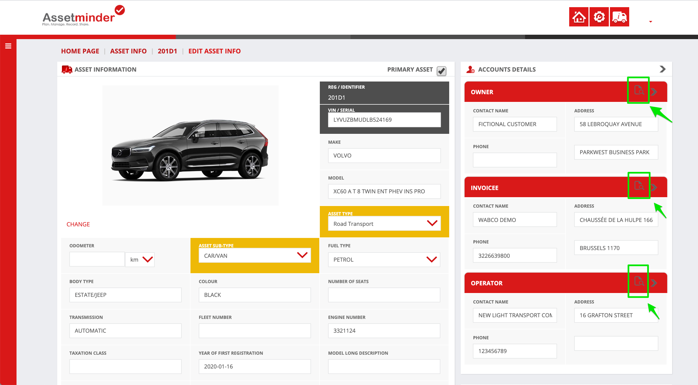Edit the Engine Number field
The width and height of the screenshot is (698, 385).
coord(384,330)
